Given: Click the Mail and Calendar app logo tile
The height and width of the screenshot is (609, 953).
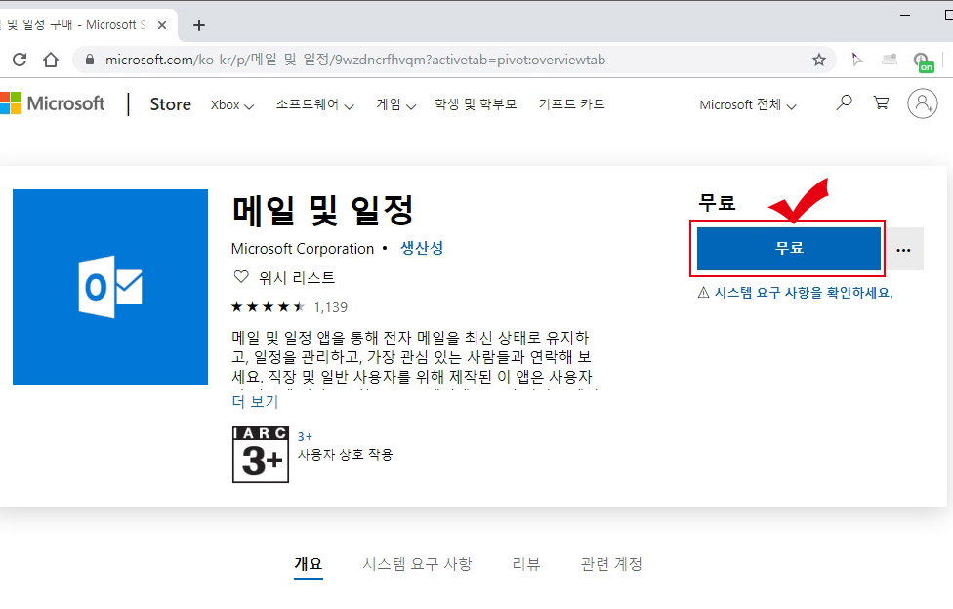Looking at the screenshot, I should coord(110,287).
